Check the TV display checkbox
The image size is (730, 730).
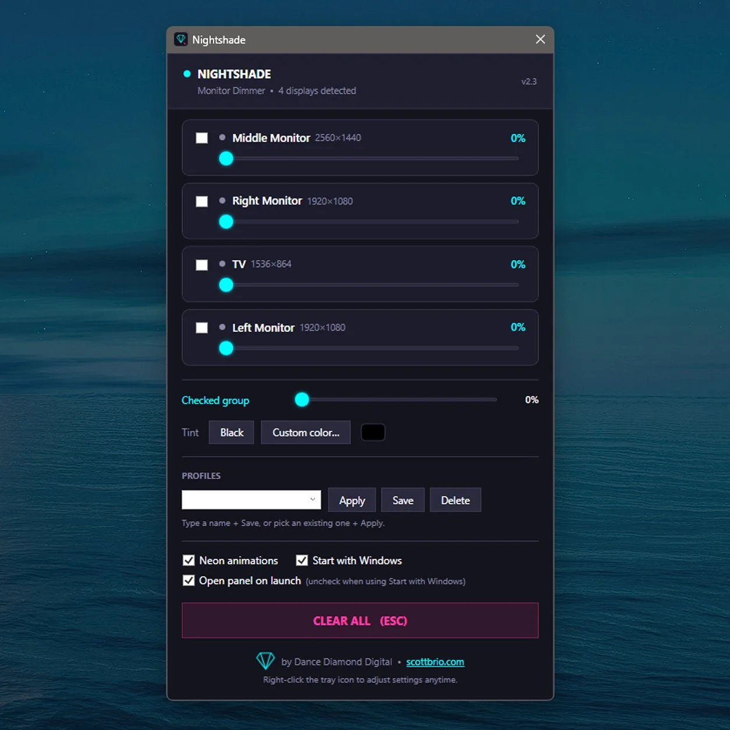point(202,265)
